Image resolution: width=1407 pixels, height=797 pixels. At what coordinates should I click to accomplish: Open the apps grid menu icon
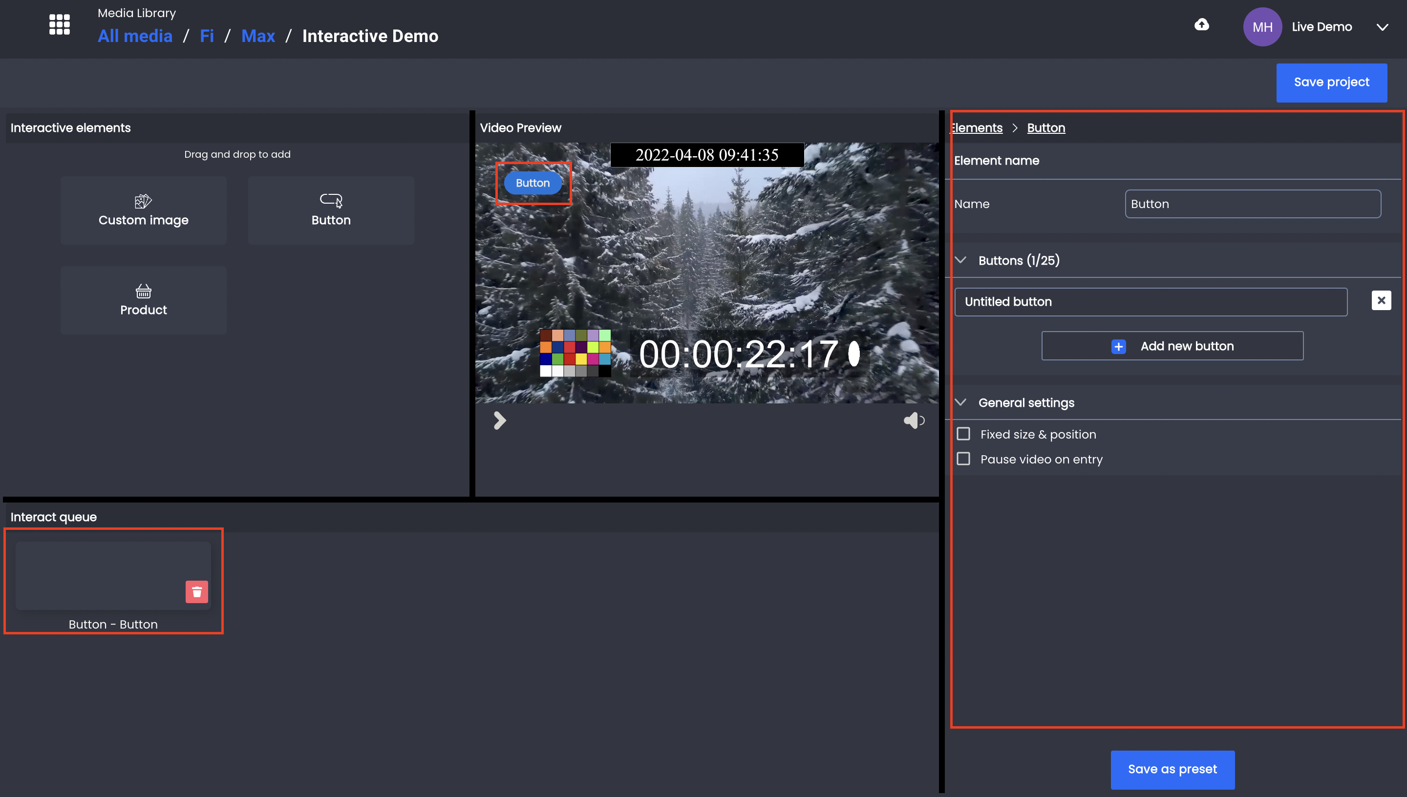(x=59, y=24)
